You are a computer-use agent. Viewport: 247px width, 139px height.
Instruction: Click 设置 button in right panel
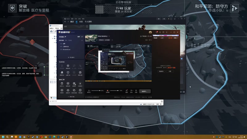coord(170,71)
